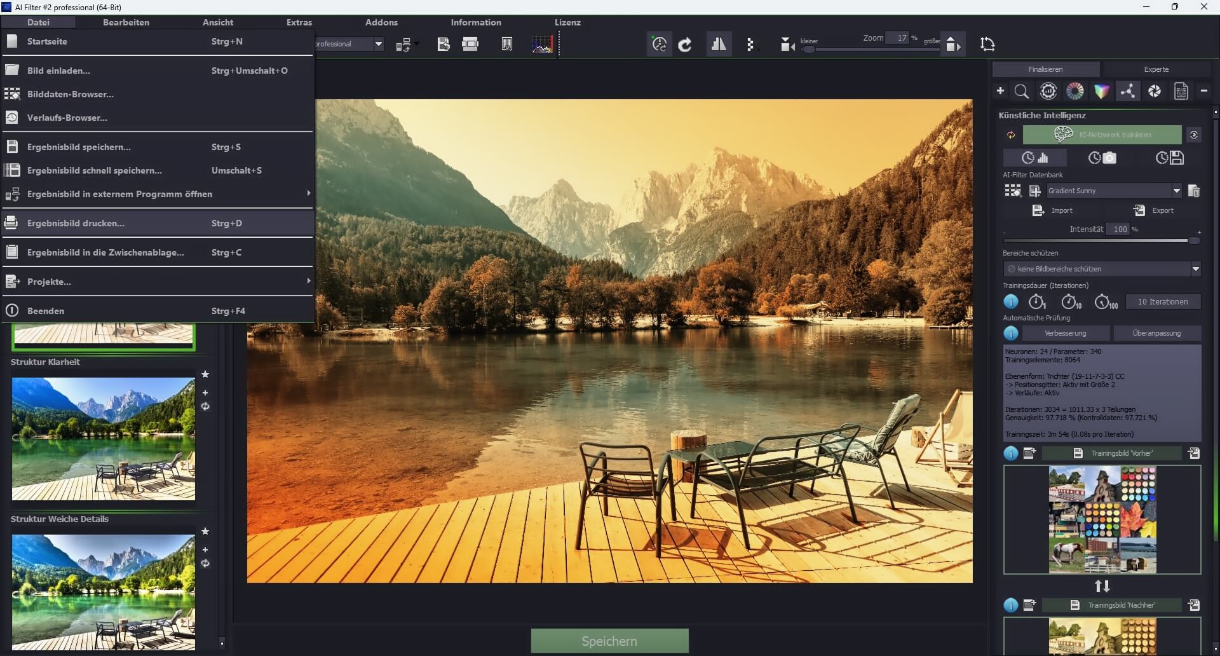Screen dimensions: 1220x656
Task: Choose 'Ergebnisbild drucken...' from the Datei menu
Action: [x=76, y=222]
